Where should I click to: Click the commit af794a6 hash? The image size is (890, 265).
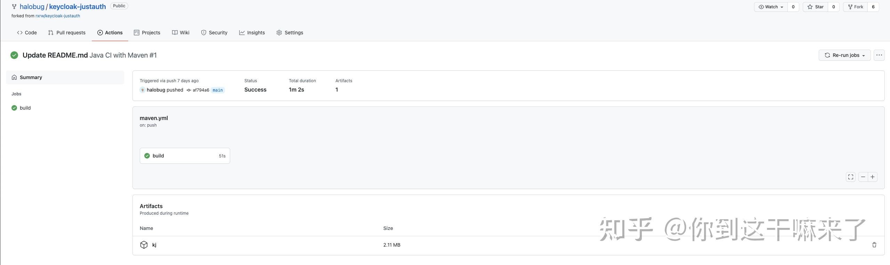pyautogui.click(x=201, y=90)
